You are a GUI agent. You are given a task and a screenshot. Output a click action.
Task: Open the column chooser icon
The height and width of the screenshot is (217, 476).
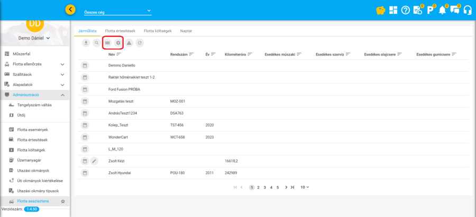107,43
